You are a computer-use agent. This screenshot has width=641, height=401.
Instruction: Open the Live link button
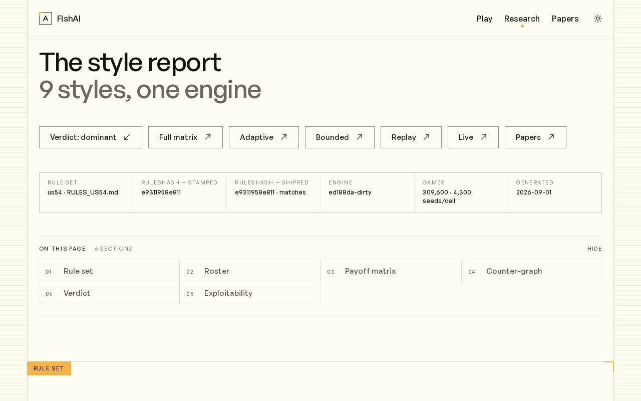coord(473,137)
